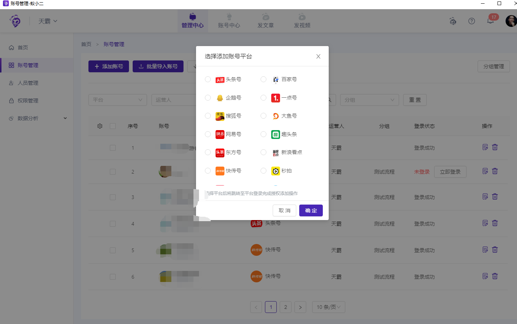Edit the account in row 2

pyautogui.click(x=485, y=171)
